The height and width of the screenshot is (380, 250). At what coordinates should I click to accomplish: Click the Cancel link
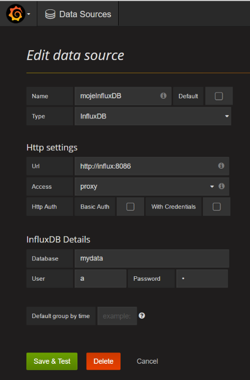click(x=148, y=361)
